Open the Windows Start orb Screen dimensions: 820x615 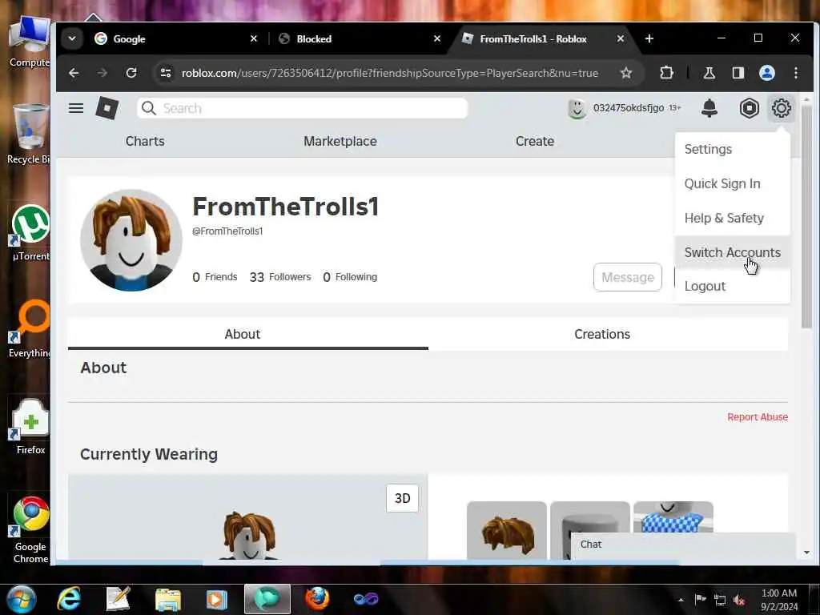coord(22,599)
